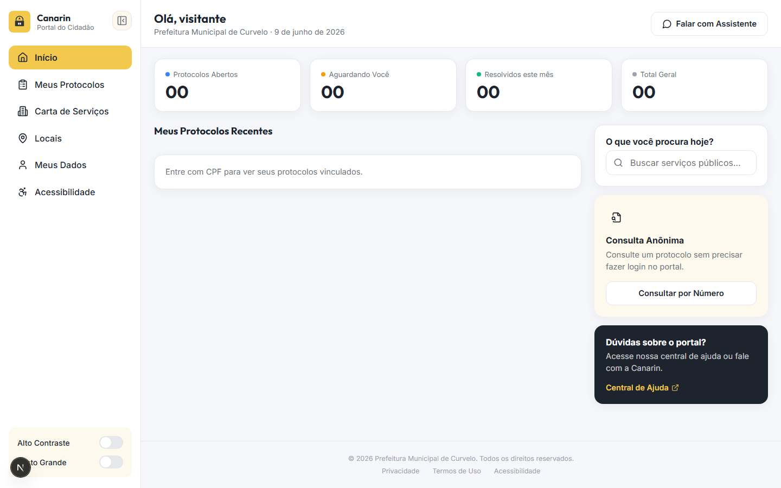Click the Prefeitura Municipal de Curvelo date line
Image resolution: width=781 pixels, height=488 pixels.
249,32
